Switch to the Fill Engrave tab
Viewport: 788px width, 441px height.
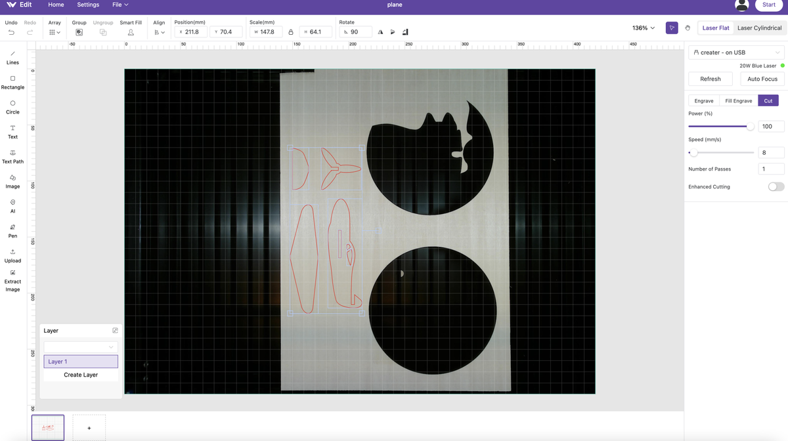738,100
